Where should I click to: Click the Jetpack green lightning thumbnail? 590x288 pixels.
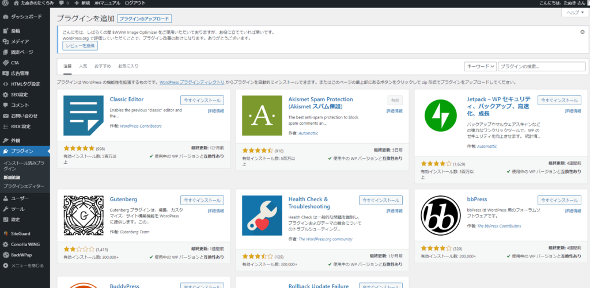441,116
